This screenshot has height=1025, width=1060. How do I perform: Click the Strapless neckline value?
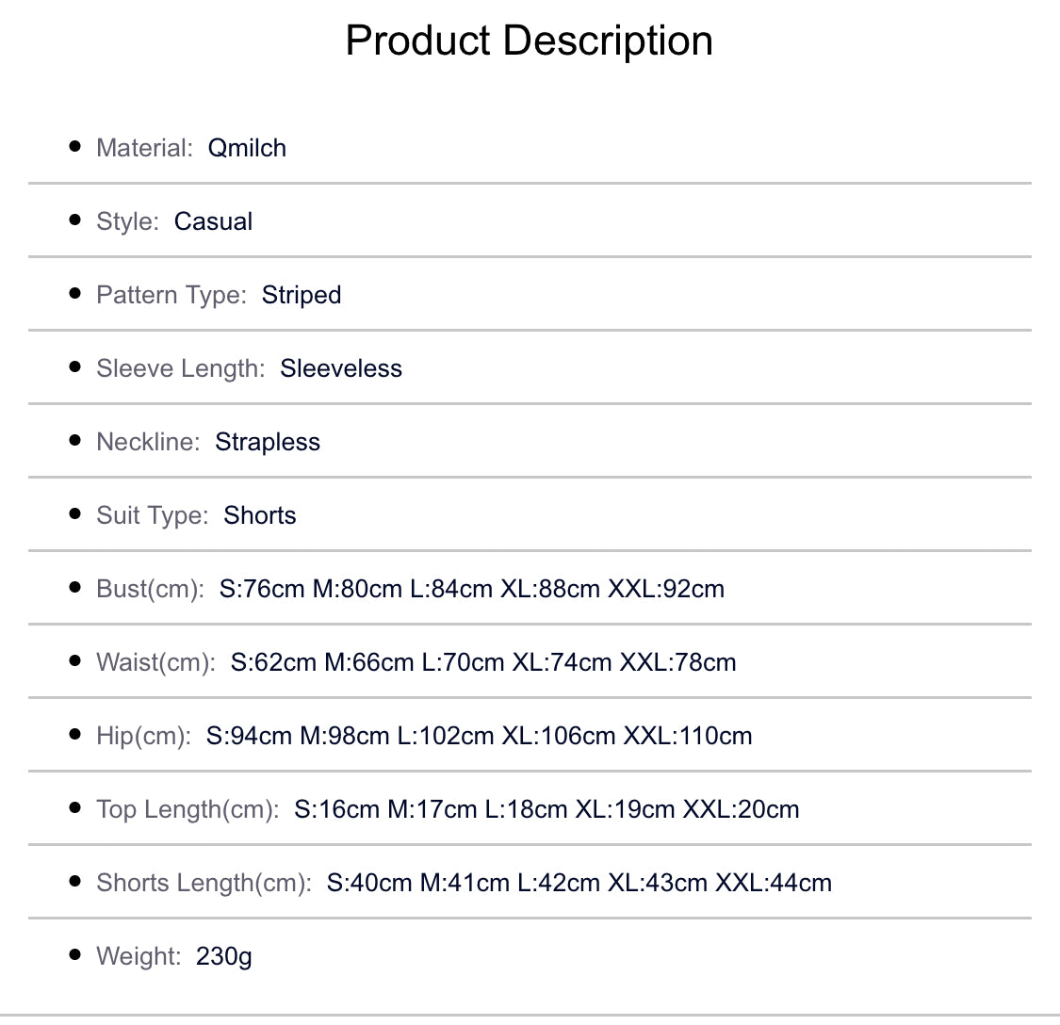268,442
